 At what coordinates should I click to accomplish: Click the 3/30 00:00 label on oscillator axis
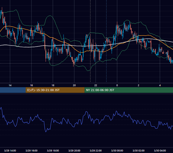coord(117,150)
